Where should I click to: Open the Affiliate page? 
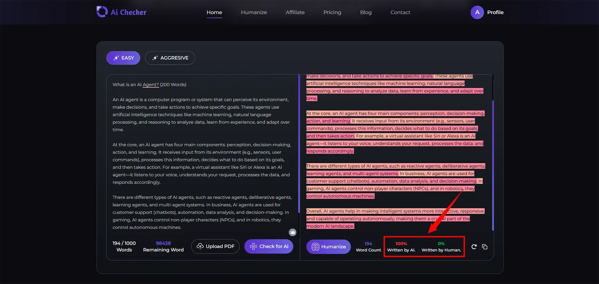click(x=295, y=12)
